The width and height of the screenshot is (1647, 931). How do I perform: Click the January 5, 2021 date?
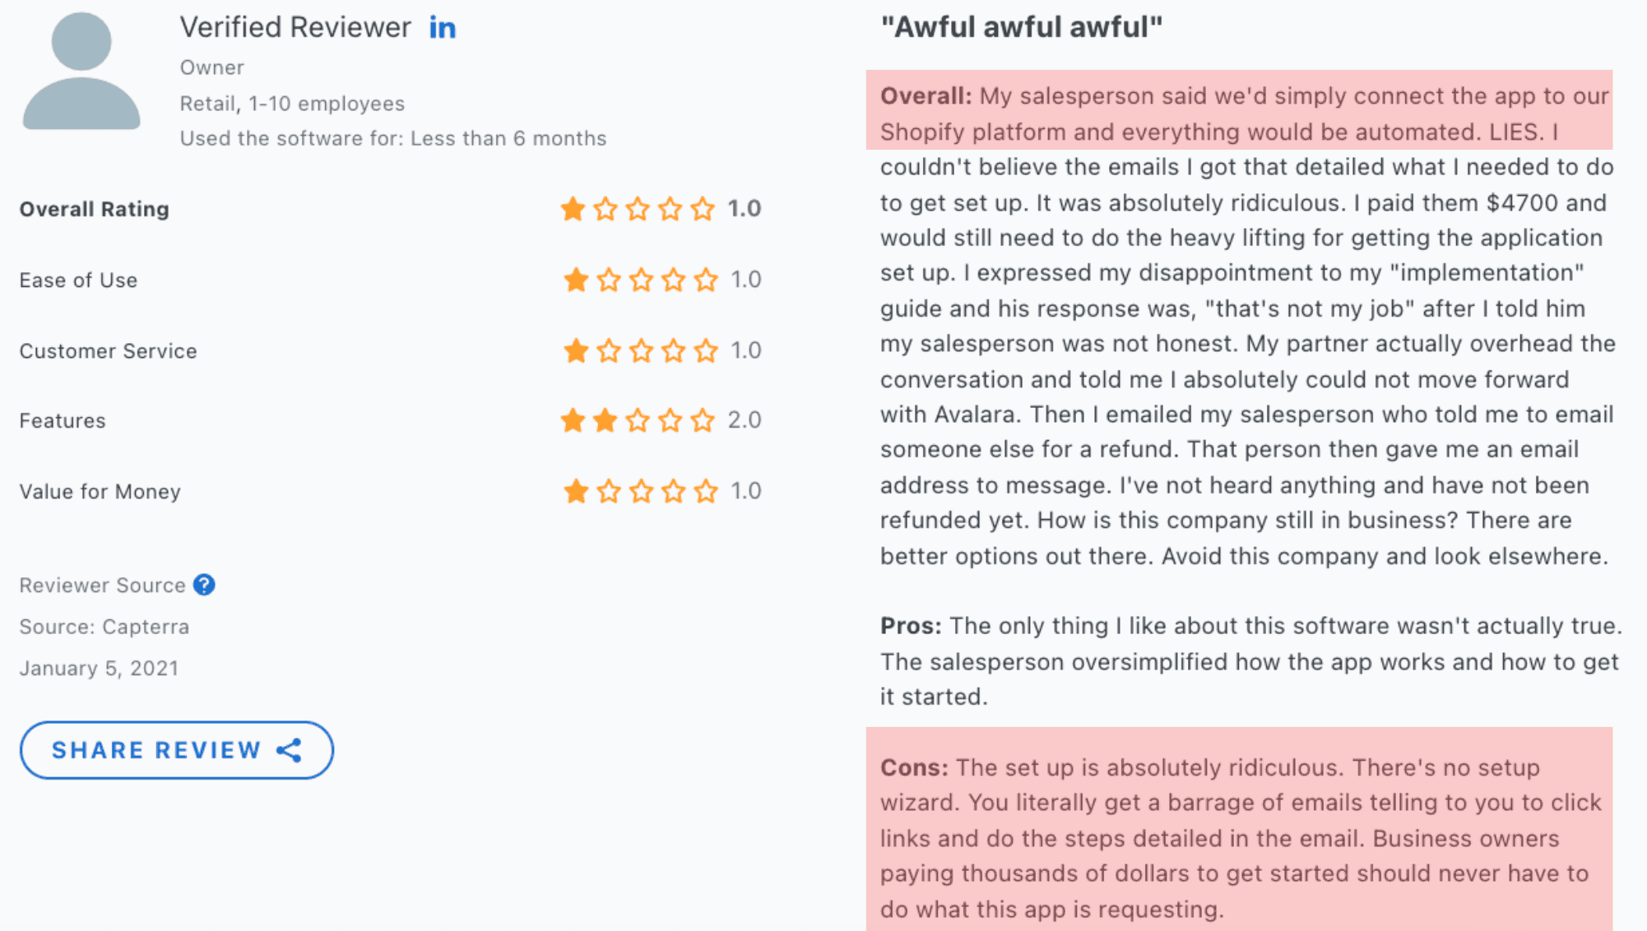99,668
